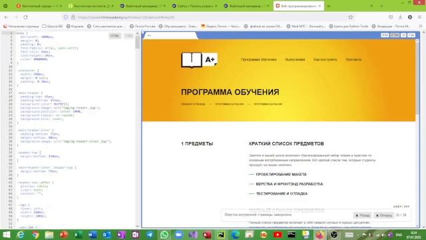Switch to Firefox in taskbar
Screen dimensions: 426x240
320,235
